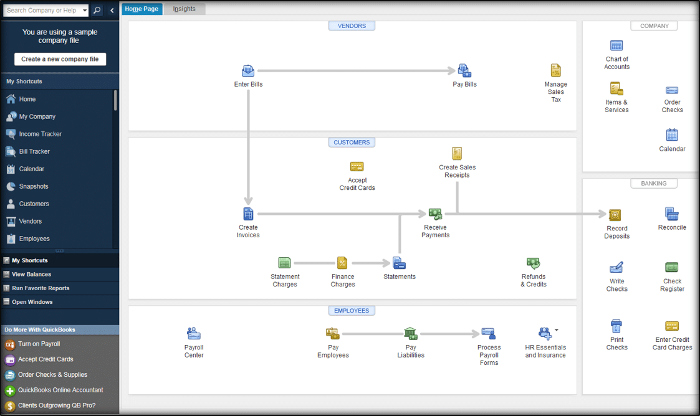Open Receive Payments
Screen dimensions: 700x416
coord(435,213)
